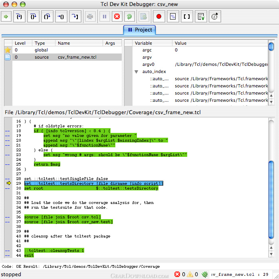Click the Step Over icon
This screenshot has height=279, width=279.
coord(33,16)
